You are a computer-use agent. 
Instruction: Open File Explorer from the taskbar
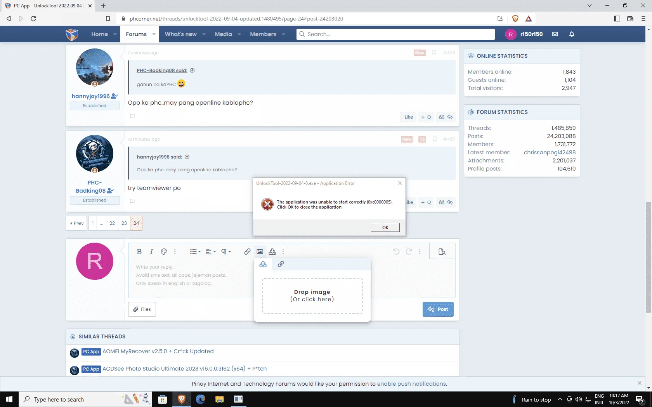(220, 399)
